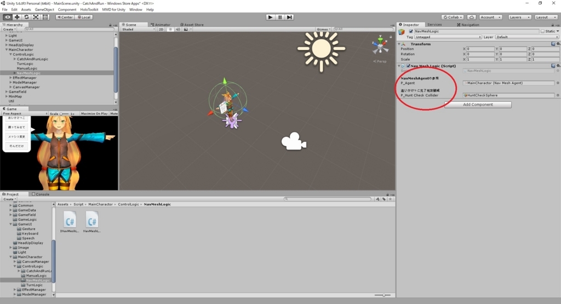Switch to the Animator tab
561x304 pixels.
[x=161, y=25]
